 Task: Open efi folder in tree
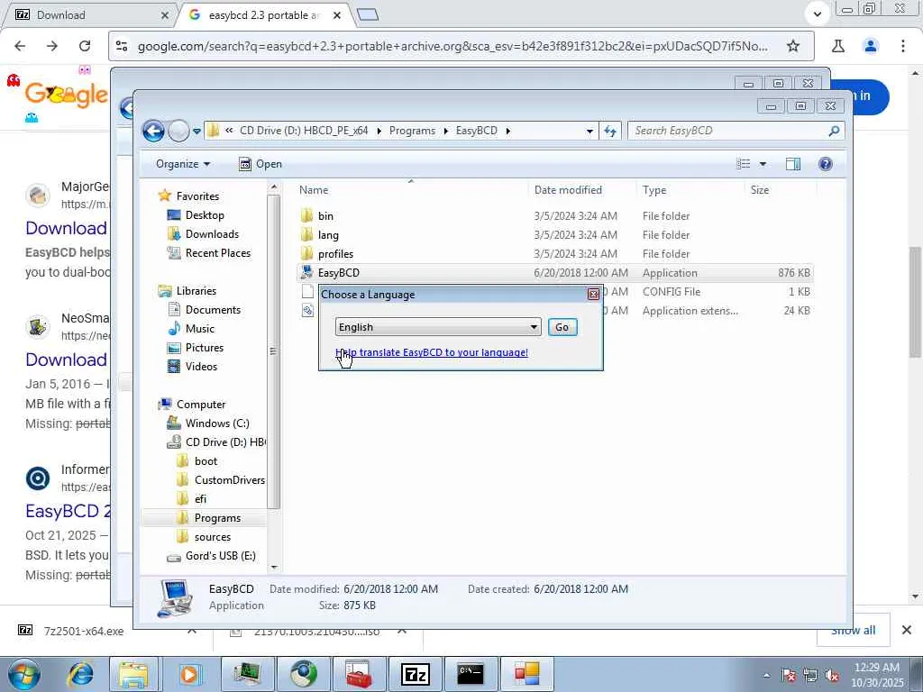coord(200,498)
